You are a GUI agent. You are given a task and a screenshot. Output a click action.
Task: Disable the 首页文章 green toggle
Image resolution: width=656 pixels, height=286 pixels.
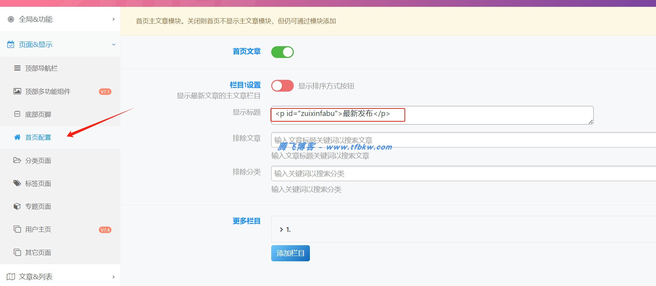pos(282,52)
